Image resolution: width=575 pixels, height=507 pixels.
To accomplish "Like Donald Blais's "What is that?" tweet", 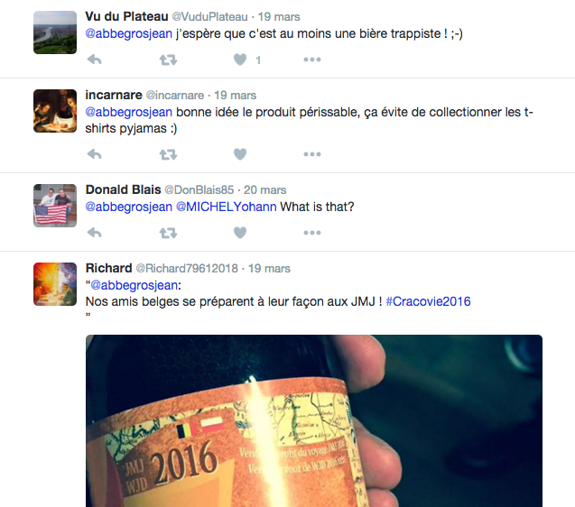I will [240, 233].
